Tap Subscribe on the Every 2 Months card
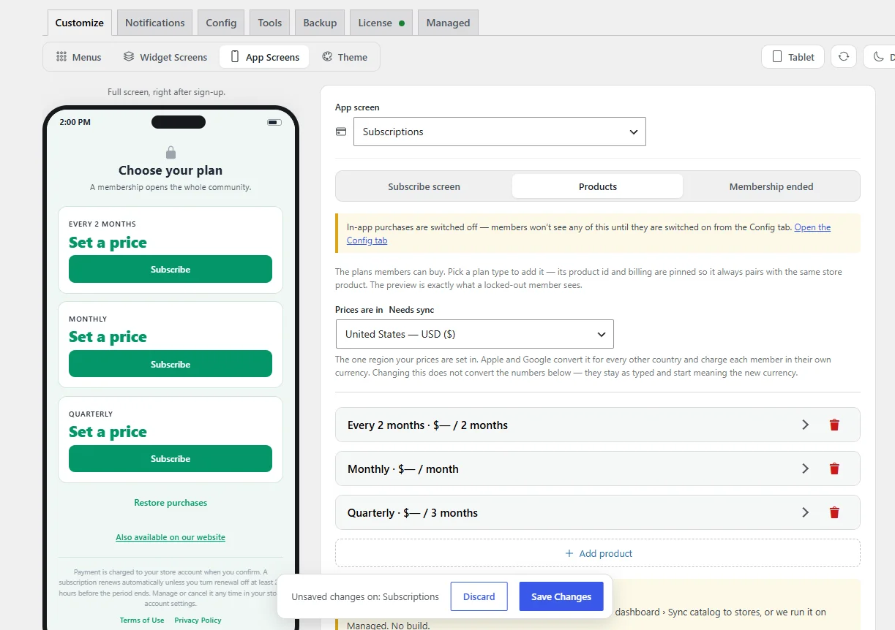895x630 pixels. pyautogui.click(x=171, y=269)
